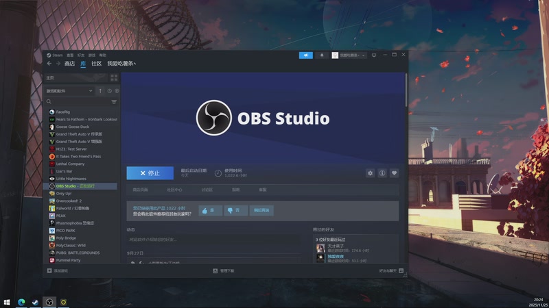The width and height of the screenshot is (549, 308).
Task: Go forward with the right arrow
Action: coord(58,63)
